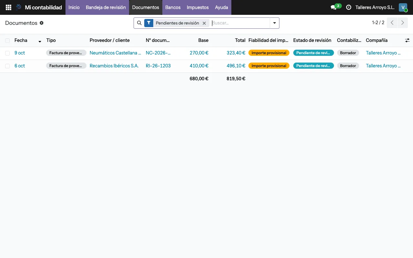The width and height of the screenshot is (413, 258).
Task: Click Talleres Arroyo company in 6 oct row
Action: point(383,66)
